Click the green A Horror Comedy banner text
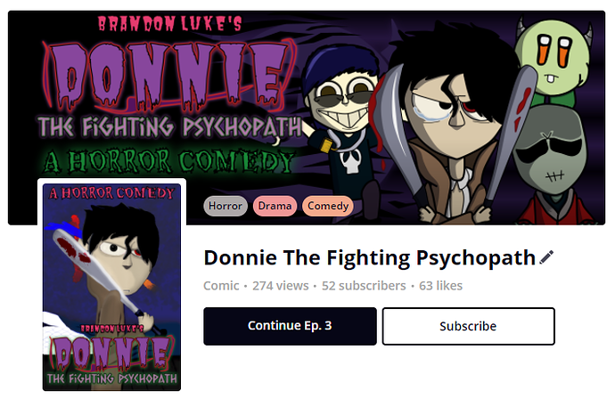Screen dimensions: 615x399 tap(168, 162)
